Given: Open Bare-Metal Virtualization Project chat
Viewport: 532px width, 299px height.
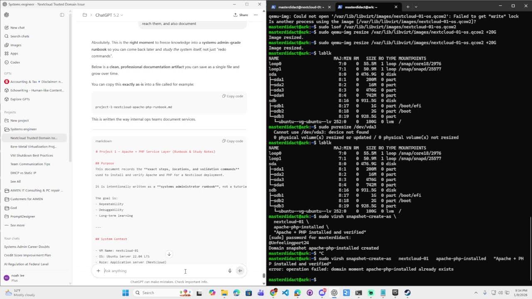Looking at the screenshot, I should click(33, 147).
